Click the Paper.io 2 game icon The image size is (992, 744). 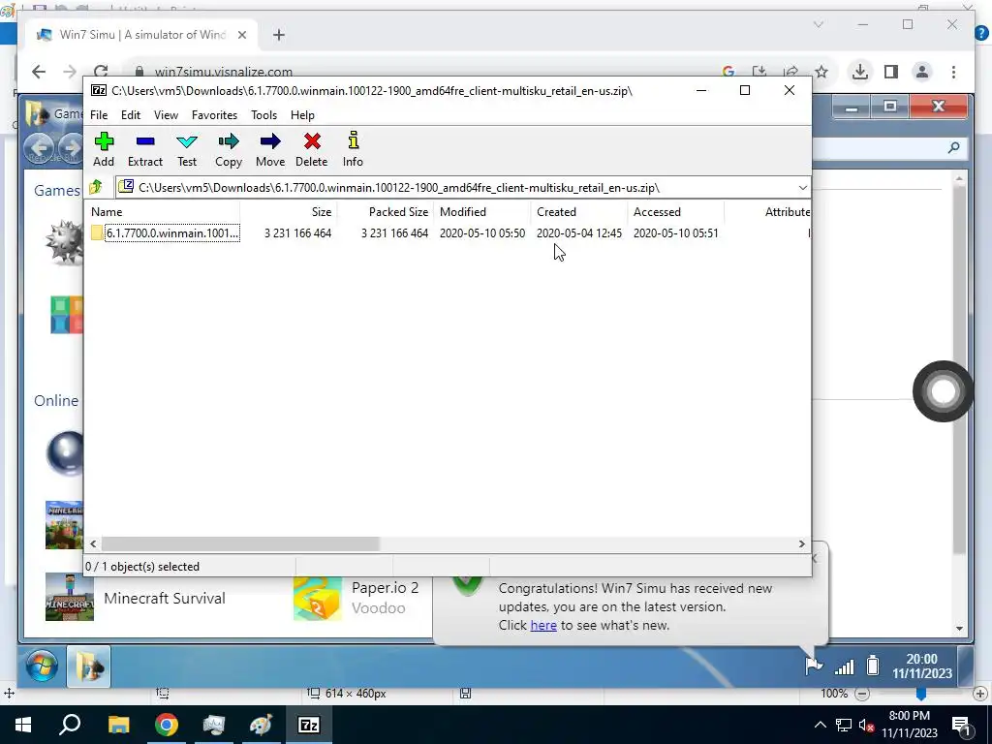318,598
